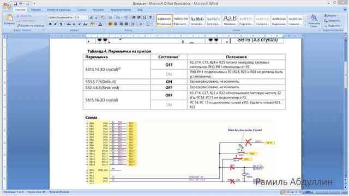The width and height of the screenshot is (349, 196).
Task: Toggle strikethrough formatting
Action: click(x=69, y=24)
